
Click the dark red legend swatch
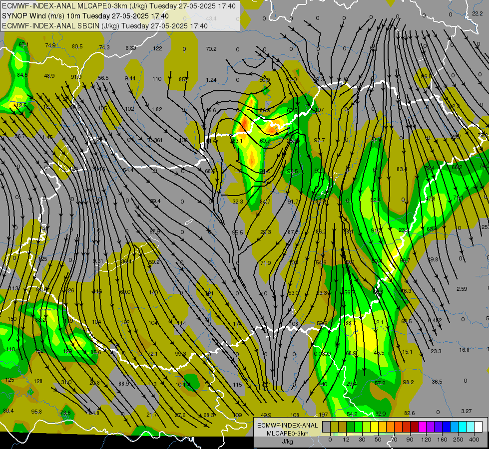(x=414, y=427)
